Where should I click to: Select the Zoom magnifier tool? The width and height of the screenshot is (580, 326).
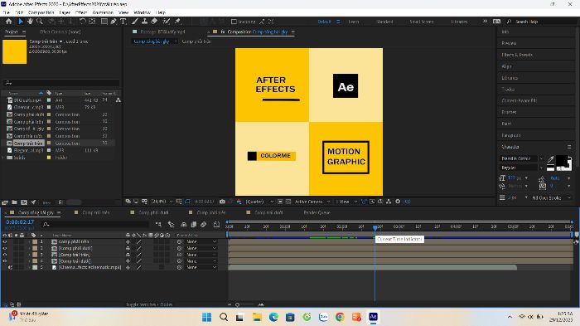tap(40, 22)
